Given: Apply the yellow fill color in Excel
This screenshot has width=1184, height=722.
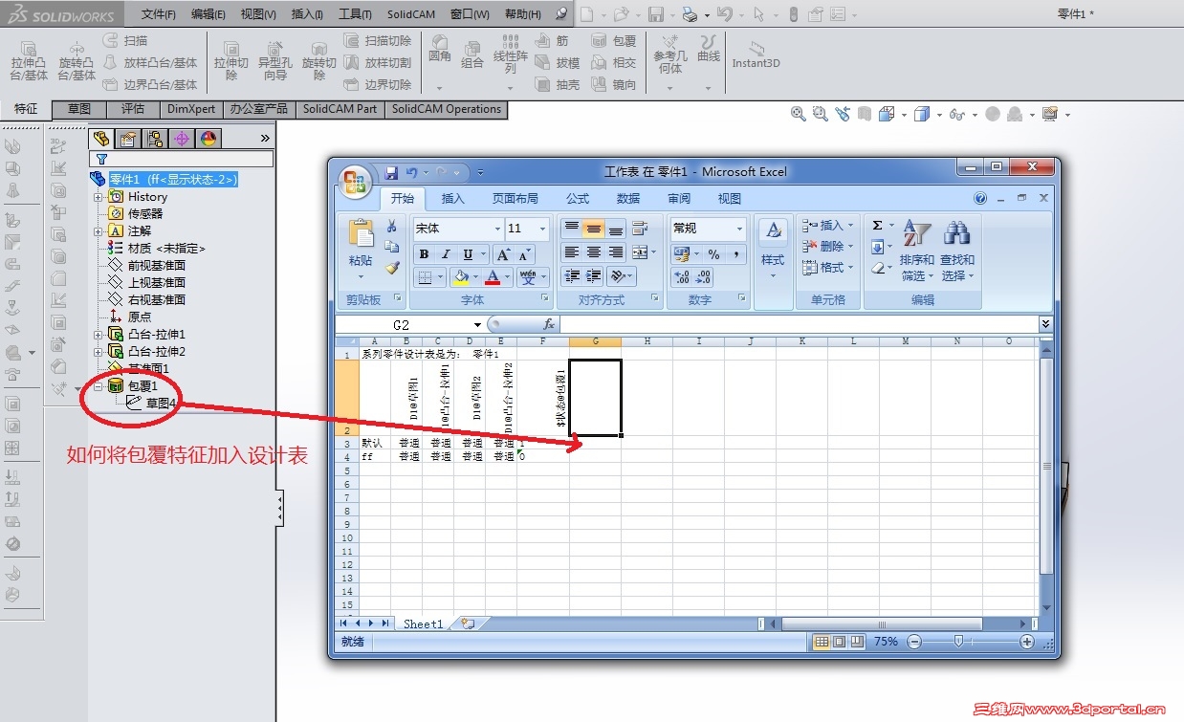Looking at the screenshot, I should [461, 277].
